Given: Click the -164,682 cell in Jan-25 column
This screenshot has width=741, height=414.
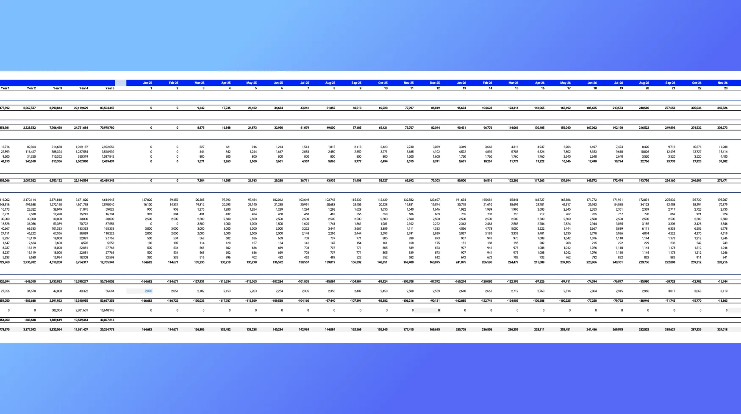Looking at the screenshot, I should click(x=146, y=281).
